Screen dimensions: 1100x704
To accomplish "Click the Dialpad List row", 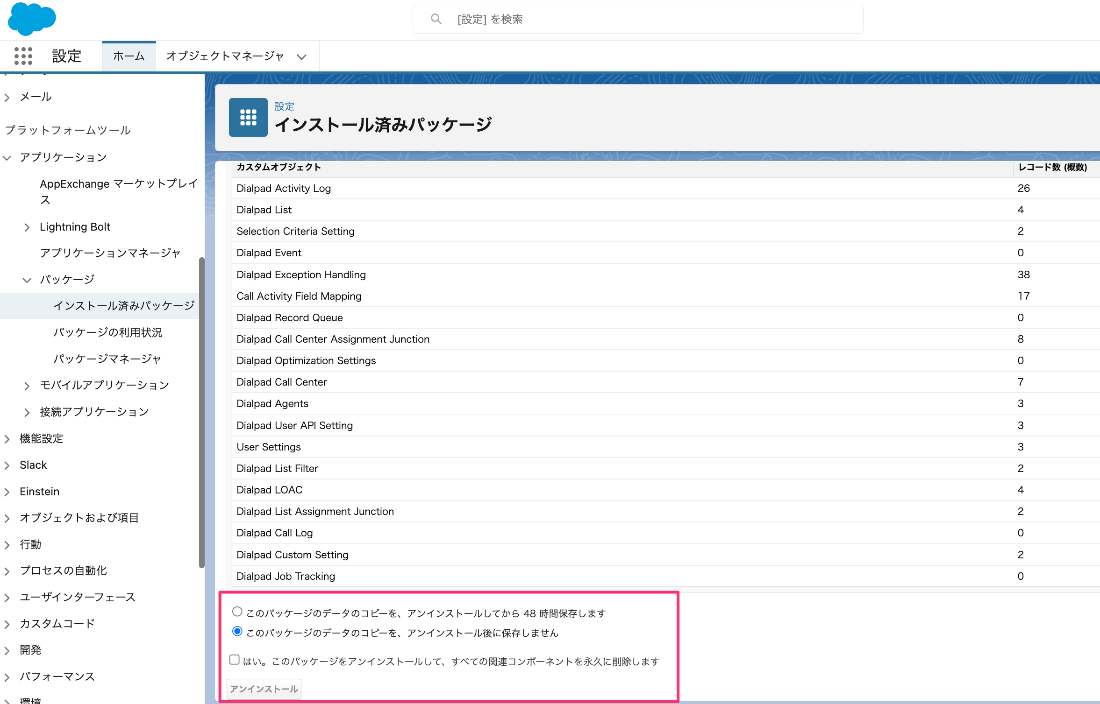I will [665, 210].
